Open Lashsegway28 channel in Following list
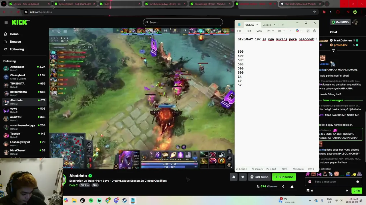 click(x=24, y=143)
